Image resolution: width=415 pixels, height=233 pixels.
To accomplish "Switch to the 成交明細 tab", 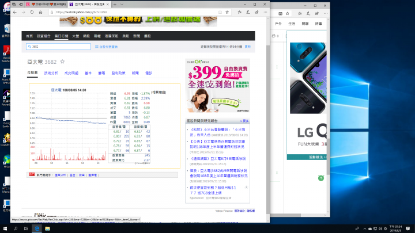I will (71, 73).
